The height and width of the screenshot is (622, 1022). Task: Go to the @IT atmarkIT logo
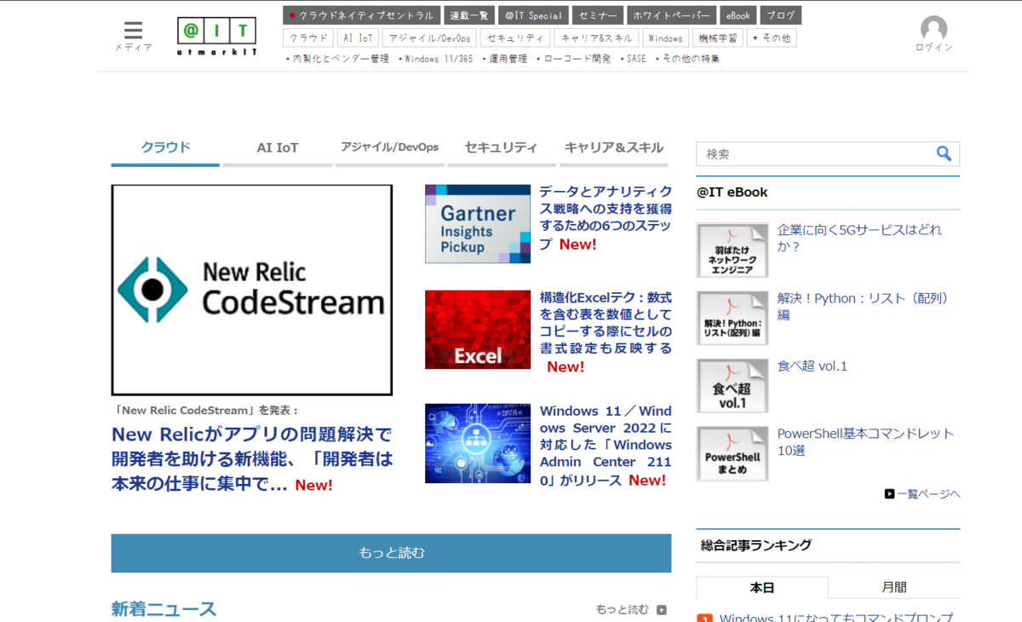coord(216,37)
